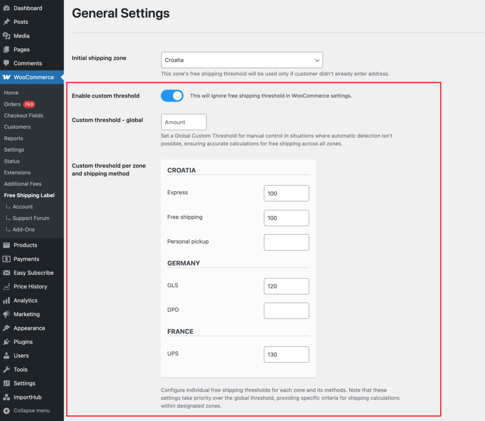Open the Add-Ons submenu link

pos(24,230)
